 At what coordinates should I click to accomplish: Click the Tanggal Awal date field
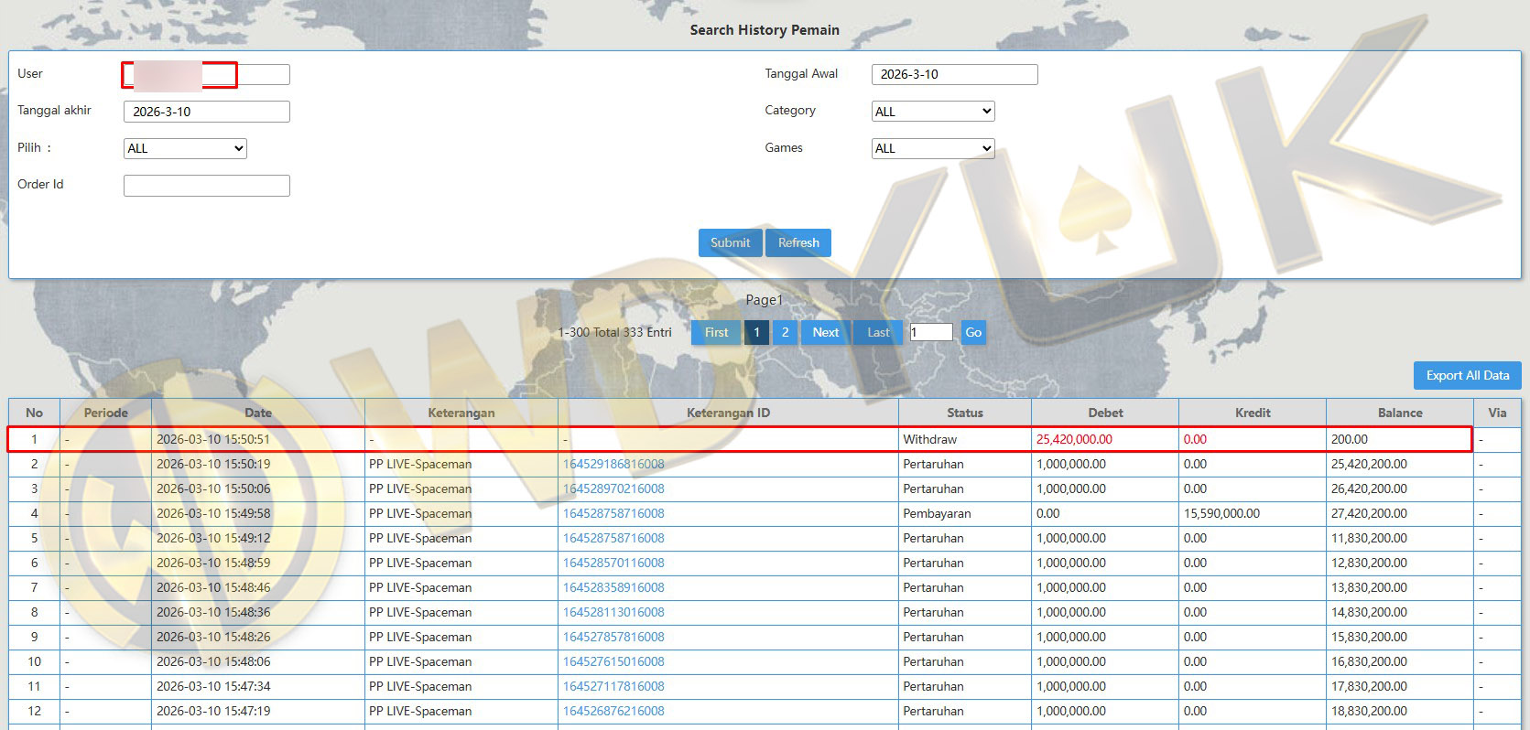click(x=954, y=74)
